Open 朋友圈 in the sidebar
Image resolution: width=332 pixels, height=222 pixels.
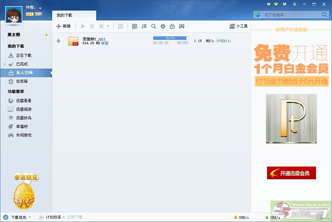14,35
